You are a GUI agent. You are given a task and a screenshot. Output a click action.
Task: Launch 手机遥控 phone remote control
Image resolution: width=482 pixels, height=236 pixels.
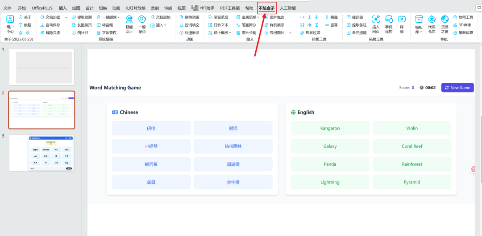(x=389, y=24)
